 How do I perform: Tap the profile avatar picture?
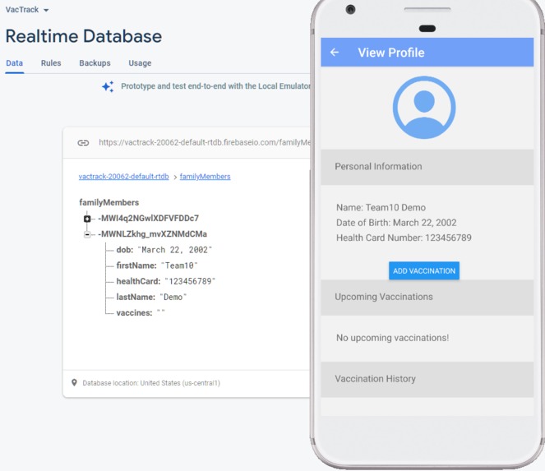click(424, 108)
